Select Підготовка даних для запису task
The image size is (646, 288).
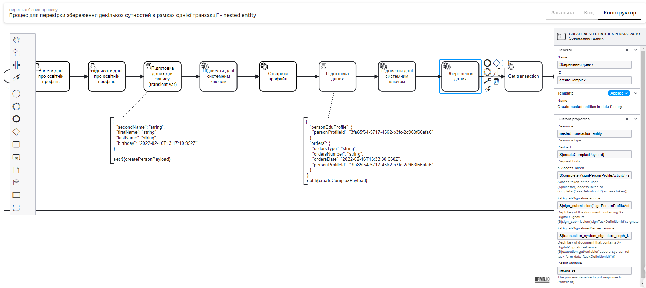pyautogui.click(x=163, y=76)
